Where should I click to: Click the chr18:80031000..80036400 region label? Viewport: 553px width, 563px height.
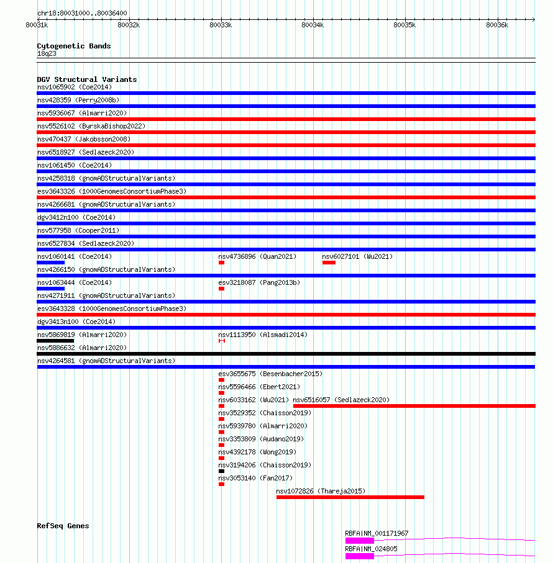82,13
